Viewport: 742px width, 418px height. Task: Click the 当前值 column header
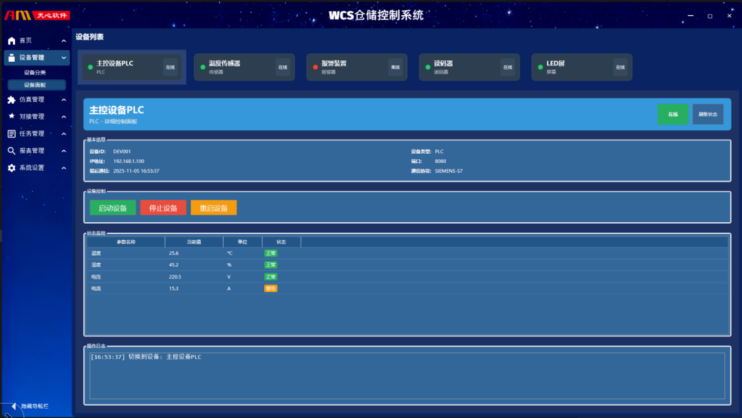pos(194,242)
